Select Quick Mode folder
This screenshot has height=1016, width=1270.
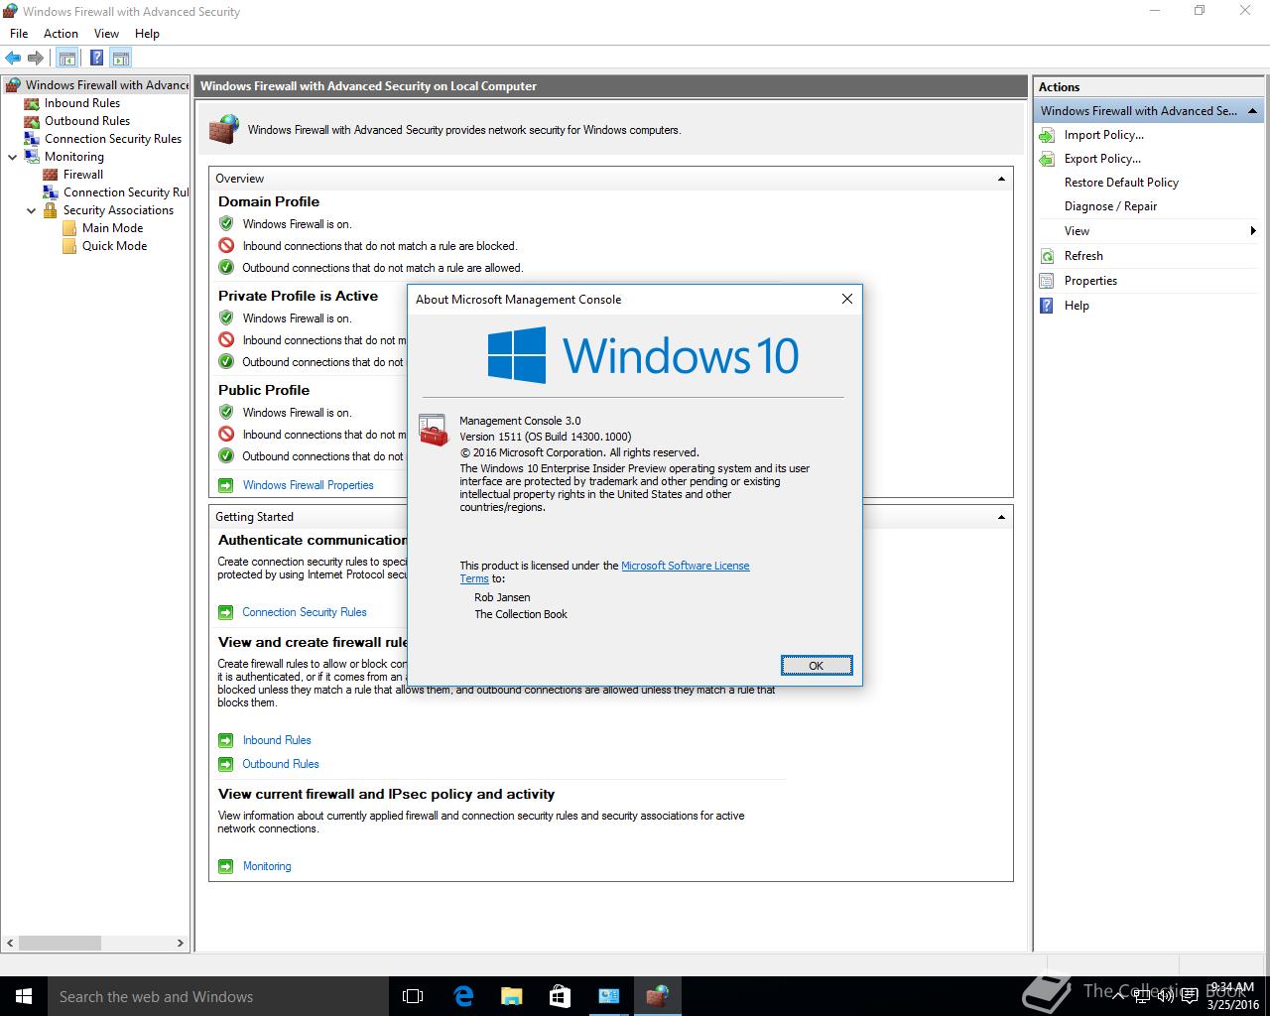pos(114,246)
